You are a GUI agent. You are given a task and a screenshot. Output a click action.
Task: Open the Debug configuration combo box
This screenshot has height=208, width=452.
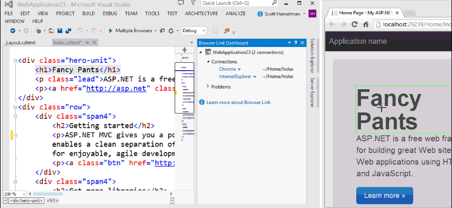pyautogui.click(x=194, y=31)
